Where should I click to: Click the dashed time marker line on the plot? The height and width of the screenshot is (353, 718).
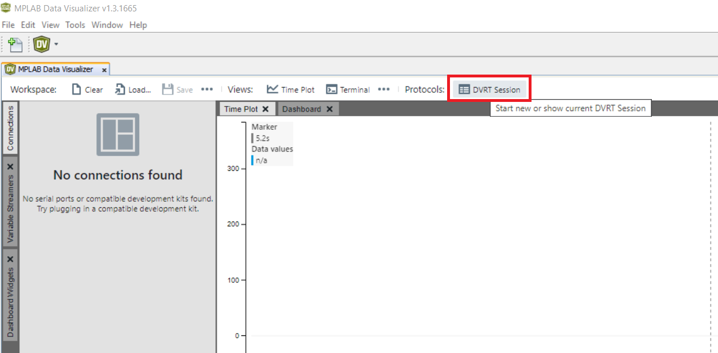(x=711, y=236)
